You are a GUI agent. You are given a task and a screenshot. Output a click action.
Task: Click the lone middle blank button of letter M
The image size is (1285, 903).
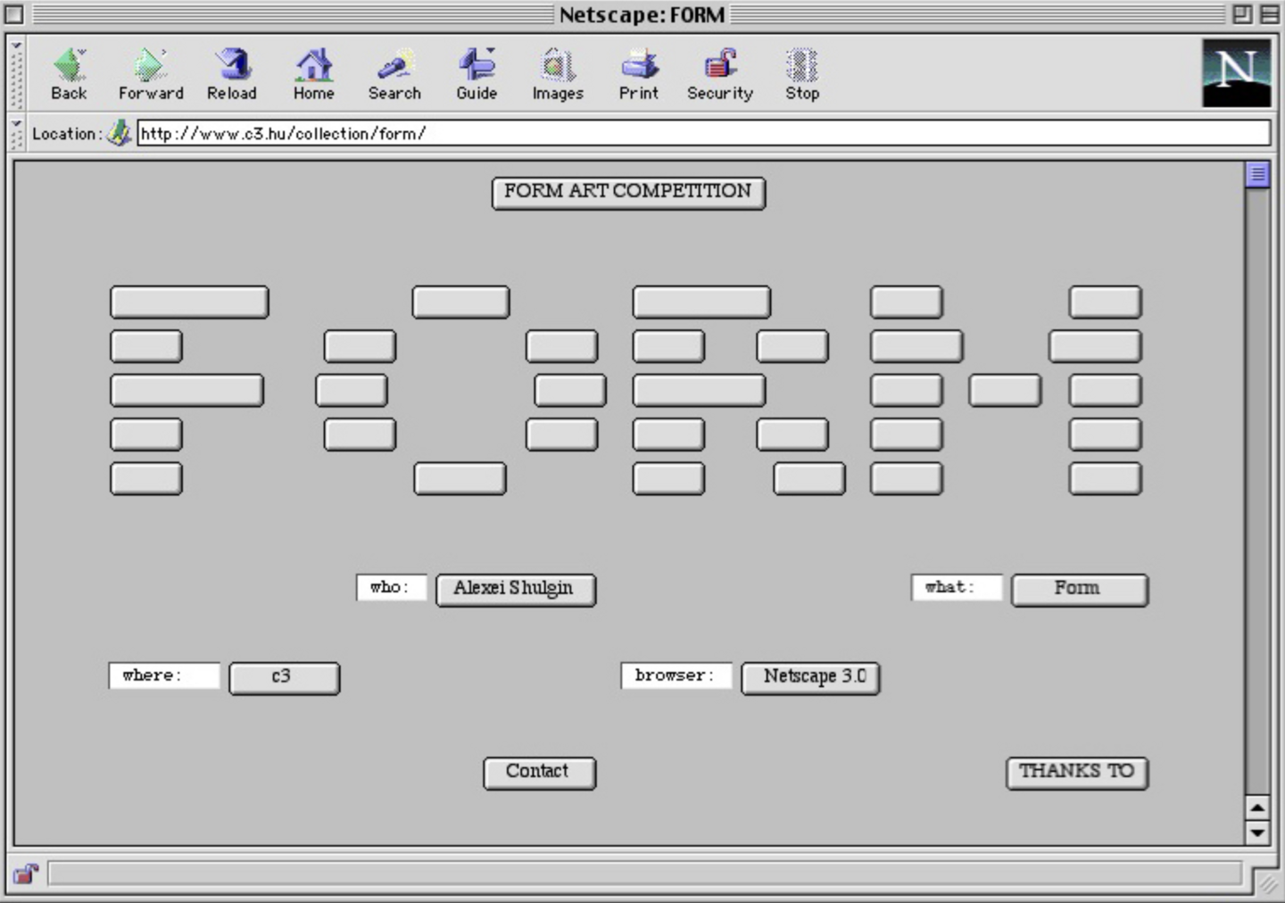[x=1005, y=391]
